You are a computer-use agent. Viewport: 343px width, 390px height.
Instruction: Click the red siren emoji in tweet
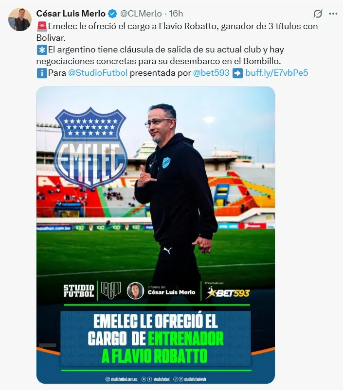(42, 26)
